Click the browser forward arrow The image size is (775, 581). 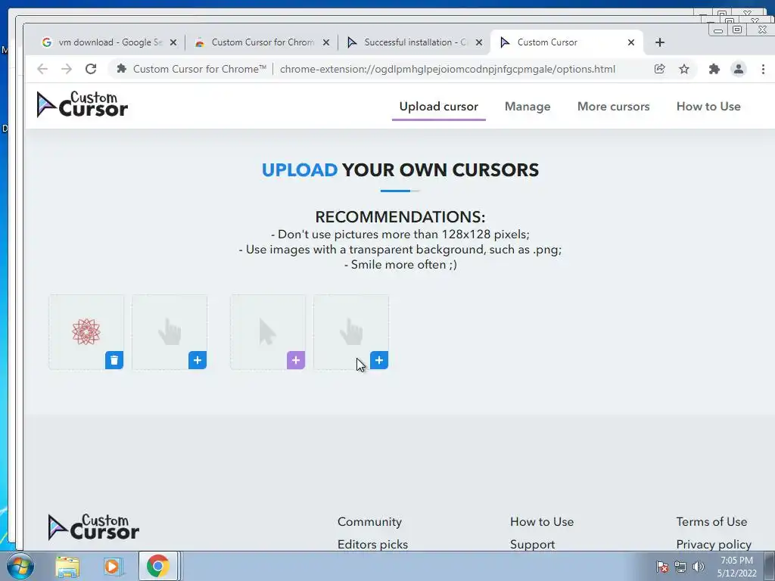67,69
